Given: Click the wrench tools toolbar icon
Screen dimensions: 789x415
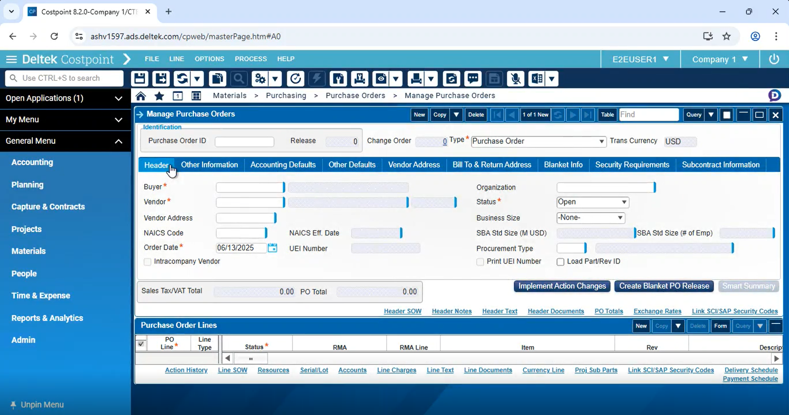Looking at the screenshot, I should point(338,78).
